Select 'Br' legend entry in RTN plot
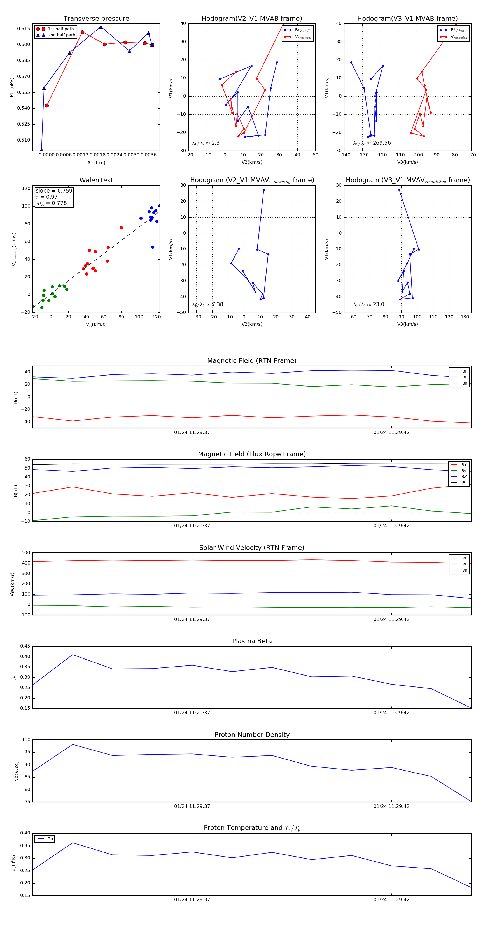The height and width of the screenshot is (925, 504). coord(459,371)
